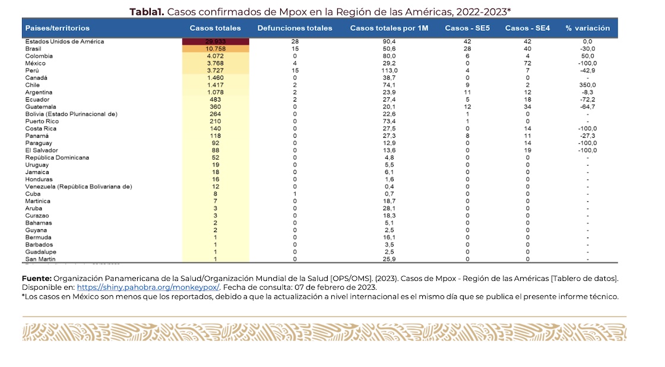Screen dimensions: 665x367
Task: Select the Estados Unidos de América row label
Action: tap(64, 42)
